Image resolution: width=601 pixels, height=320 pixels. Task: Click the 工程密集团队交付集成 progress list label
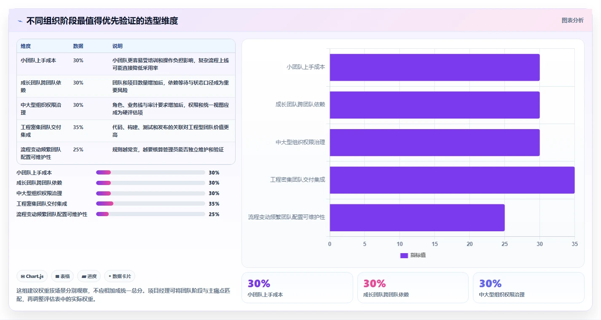pos(42,204)
